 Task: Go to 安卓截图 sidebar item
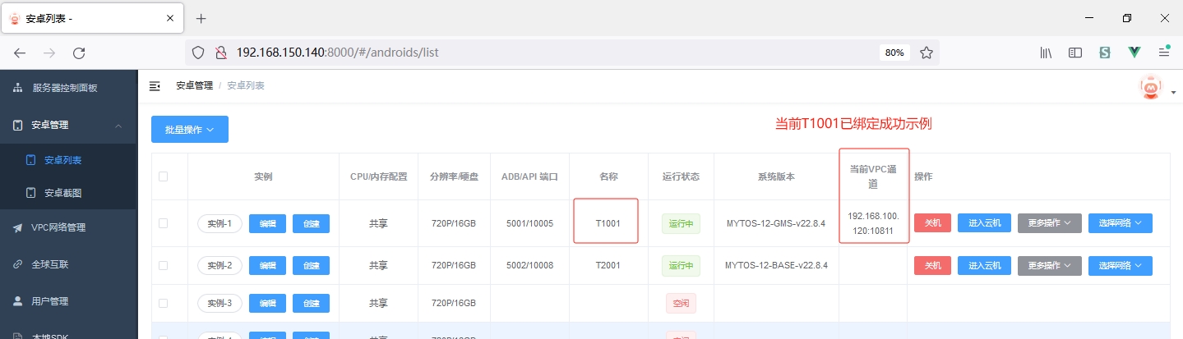pos(62,193)
